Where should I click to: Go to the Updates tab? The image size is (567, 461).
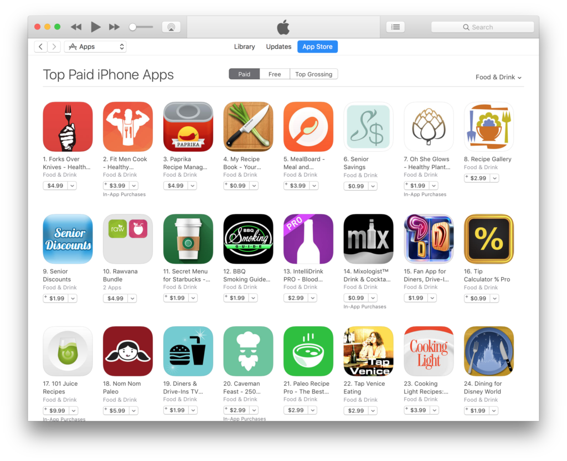tap(279, 47)
